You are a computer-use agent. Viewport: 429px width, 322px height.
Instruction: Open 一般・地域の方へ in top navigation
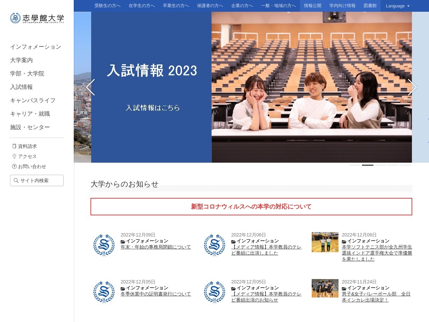279,6
